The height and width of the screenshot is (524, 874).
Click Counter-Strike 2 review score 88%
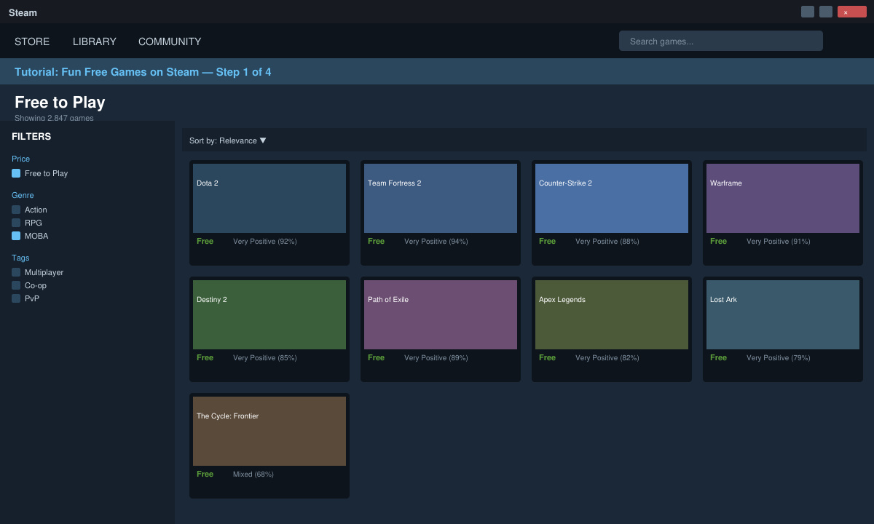[x=607, y=241]
